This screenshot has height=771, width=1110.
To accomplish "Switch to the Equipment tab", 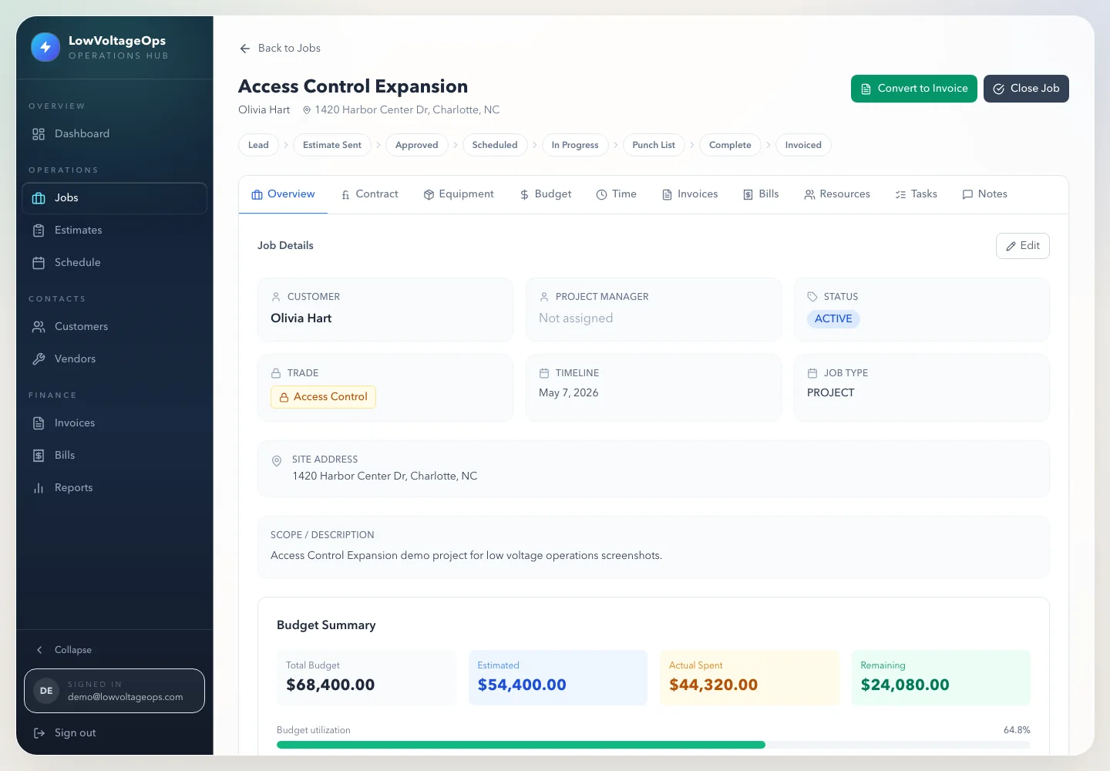I will [459, 194].
